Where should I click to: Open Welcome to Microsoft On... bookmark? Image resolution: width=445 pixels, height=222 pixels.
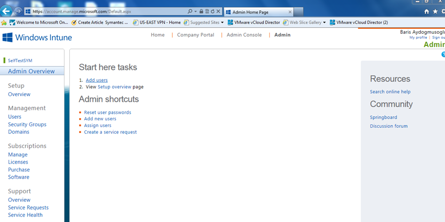(x=39, y=22)
